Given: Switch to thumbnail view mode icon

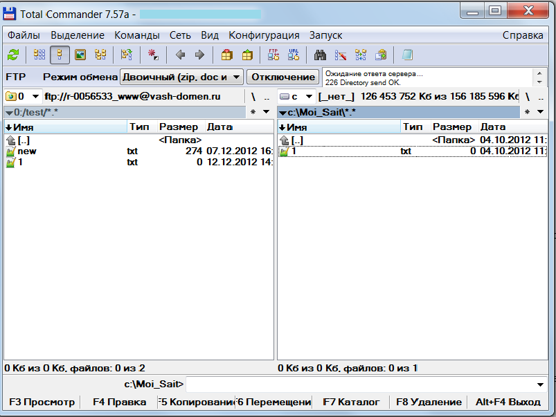Looking at the screenshot, I should (80, 55).
